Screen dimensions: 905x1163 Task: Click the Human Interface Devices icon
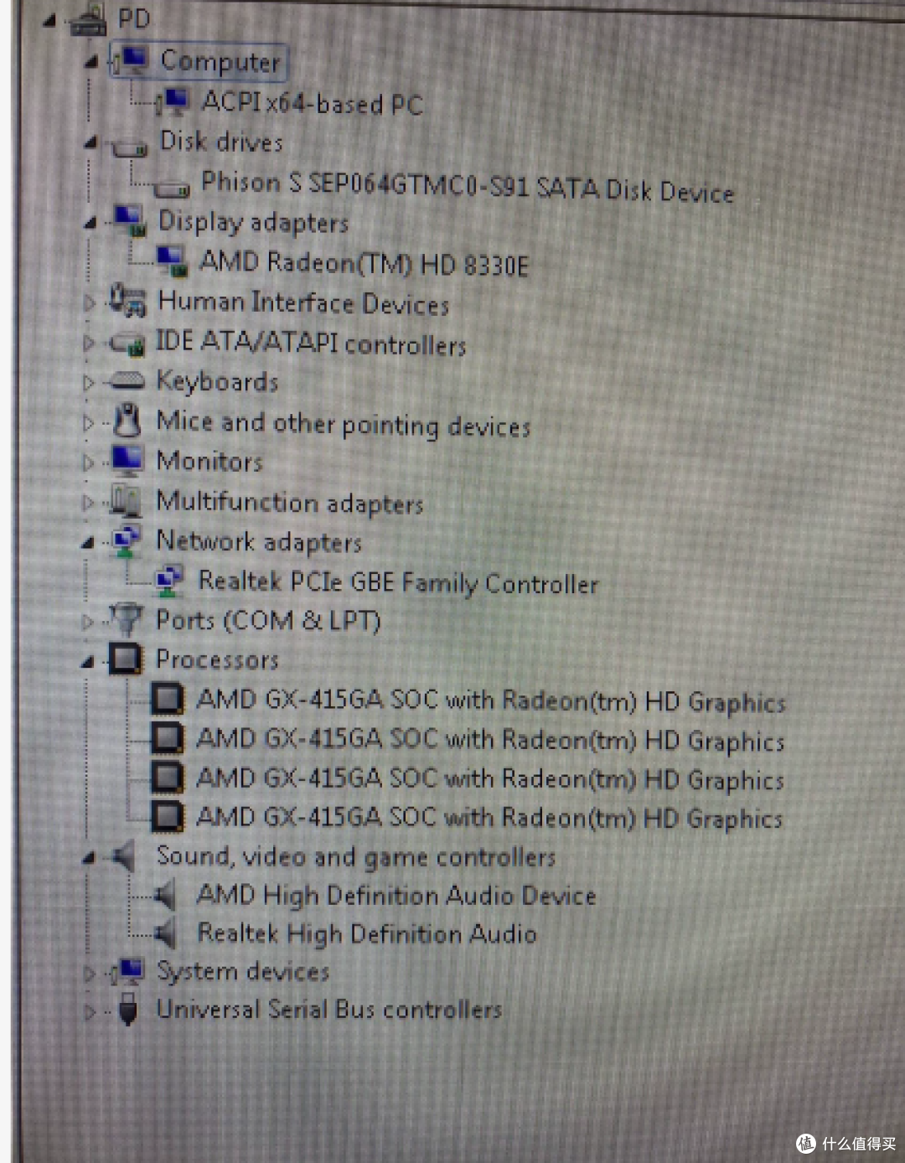point(127,301)
